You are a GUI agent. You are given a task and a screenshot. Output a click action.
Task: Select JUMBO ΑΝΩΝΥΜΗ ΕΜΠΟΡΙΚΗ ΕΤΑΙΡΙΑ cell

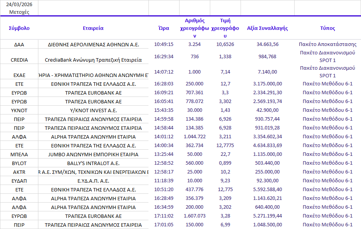93,154
